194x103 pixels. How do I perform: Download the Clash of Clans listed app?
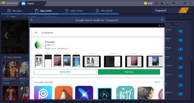click(x=181, y=31)
